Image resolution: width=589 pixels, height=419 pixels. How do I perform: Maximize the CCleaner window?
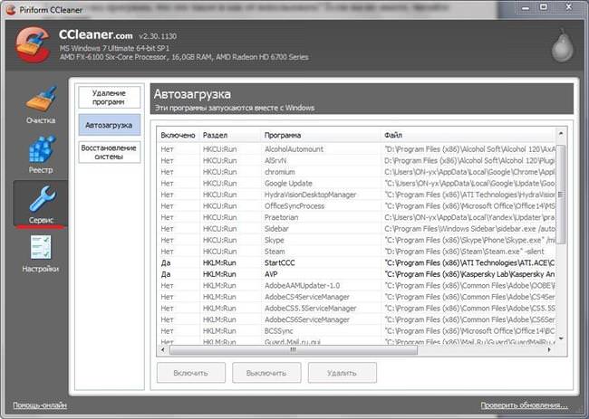point(544,7)
